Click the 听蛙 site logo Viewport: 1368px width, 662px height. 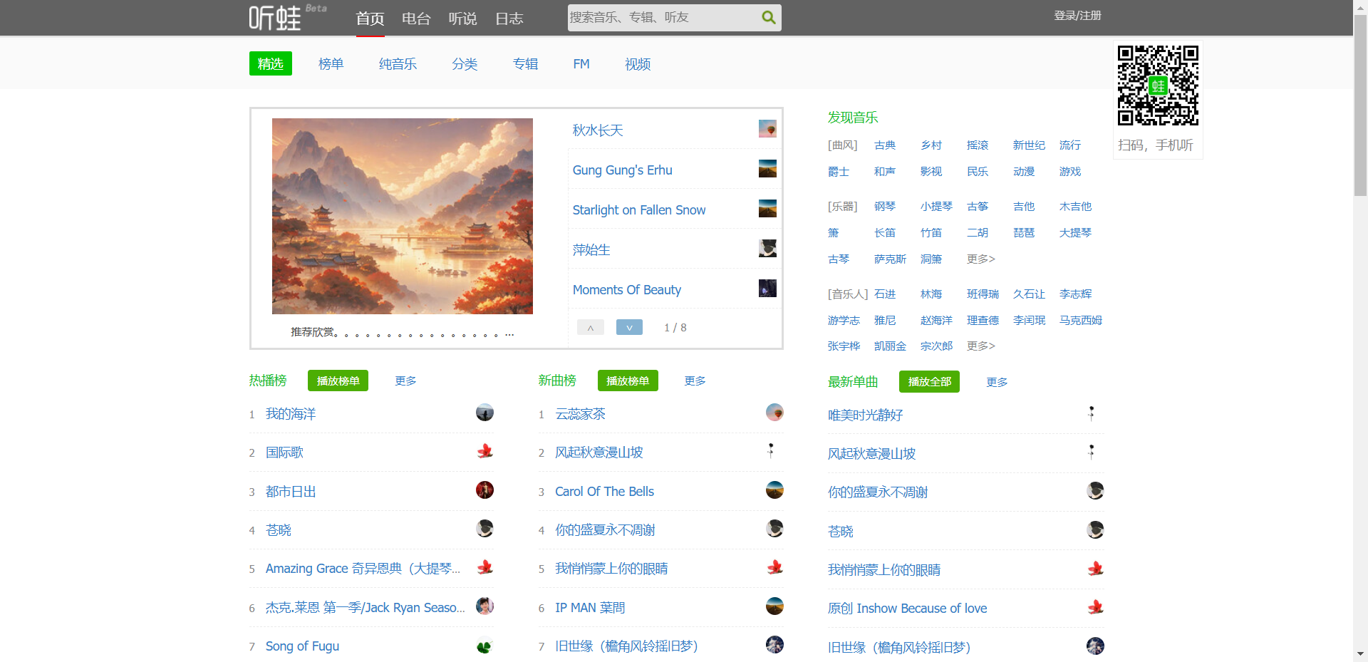[274, 17]
